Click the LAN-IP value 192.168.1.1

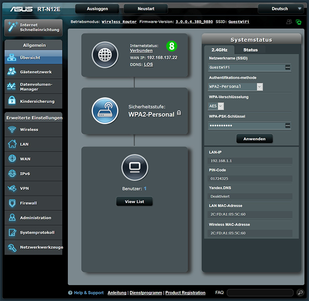click(221, 161)
